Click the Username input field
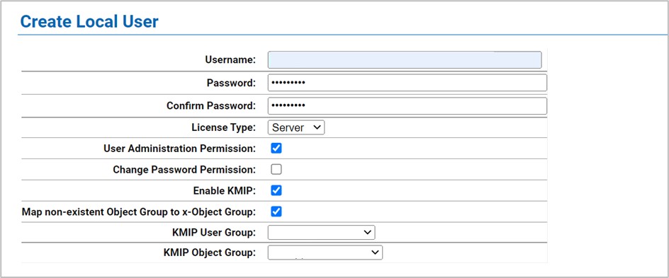Viewport: 669px width, 278px height. click(x=405, y=60)
